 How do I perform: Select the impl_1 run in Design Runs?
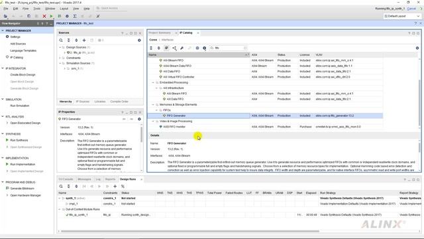coord(74,204)
